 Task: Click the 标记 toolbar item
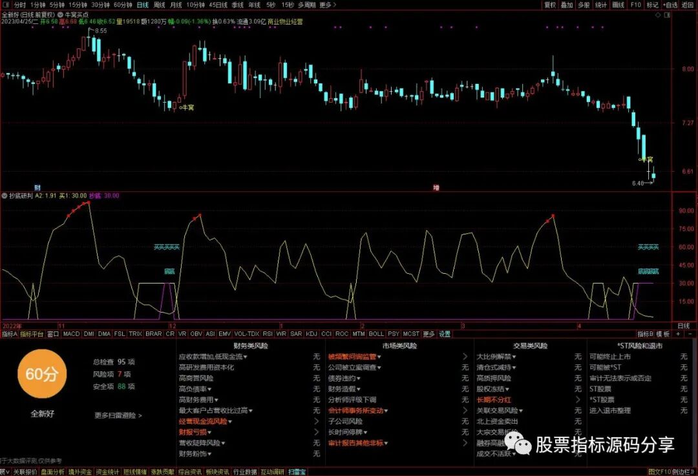point(653,5)
